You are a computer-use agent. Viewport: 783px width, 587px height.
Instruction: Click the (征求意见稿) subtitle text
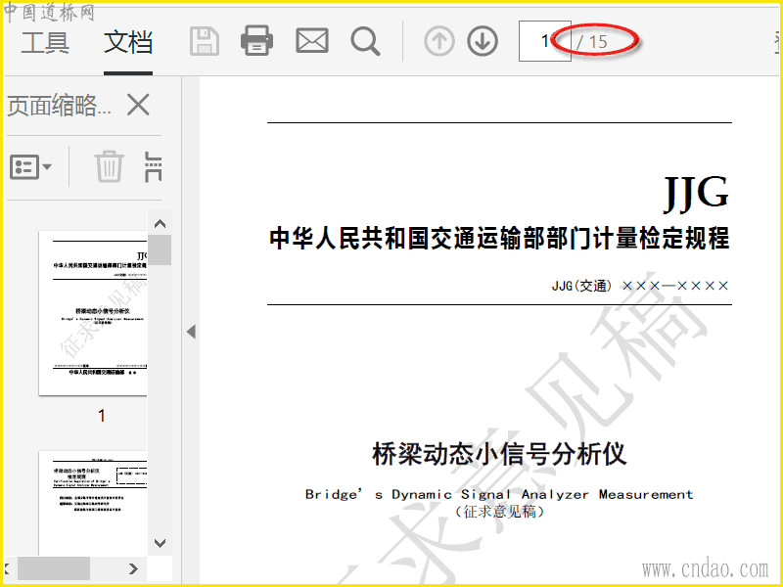coord(499,512)
